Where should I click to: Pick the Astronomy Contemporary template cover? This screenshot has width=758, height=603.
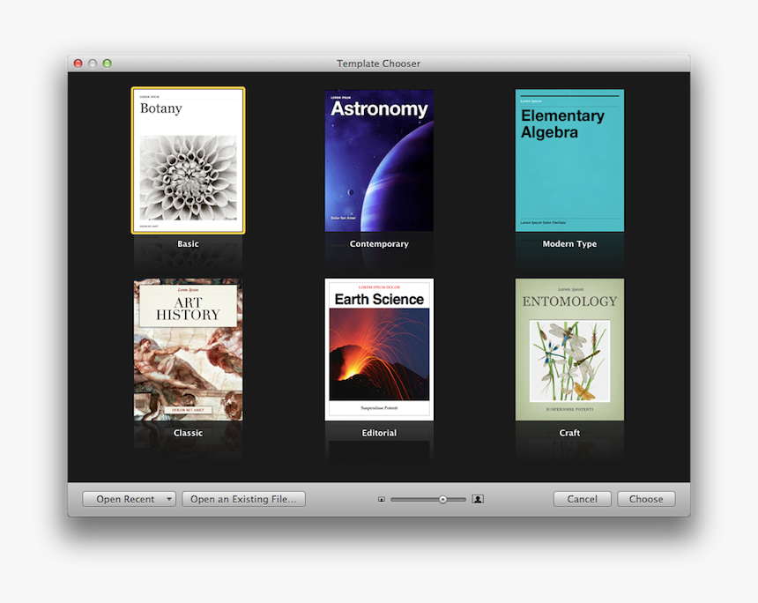379,160
